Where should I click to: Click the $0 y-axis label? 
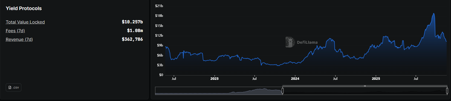161,75
